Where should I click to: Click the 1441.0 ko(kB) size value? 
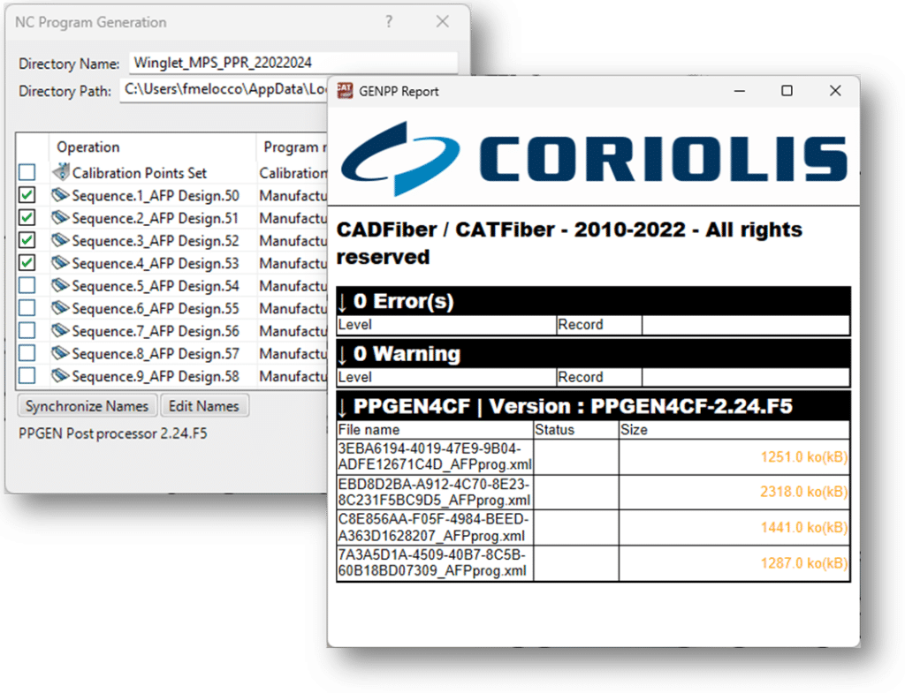tap(804, 528)
